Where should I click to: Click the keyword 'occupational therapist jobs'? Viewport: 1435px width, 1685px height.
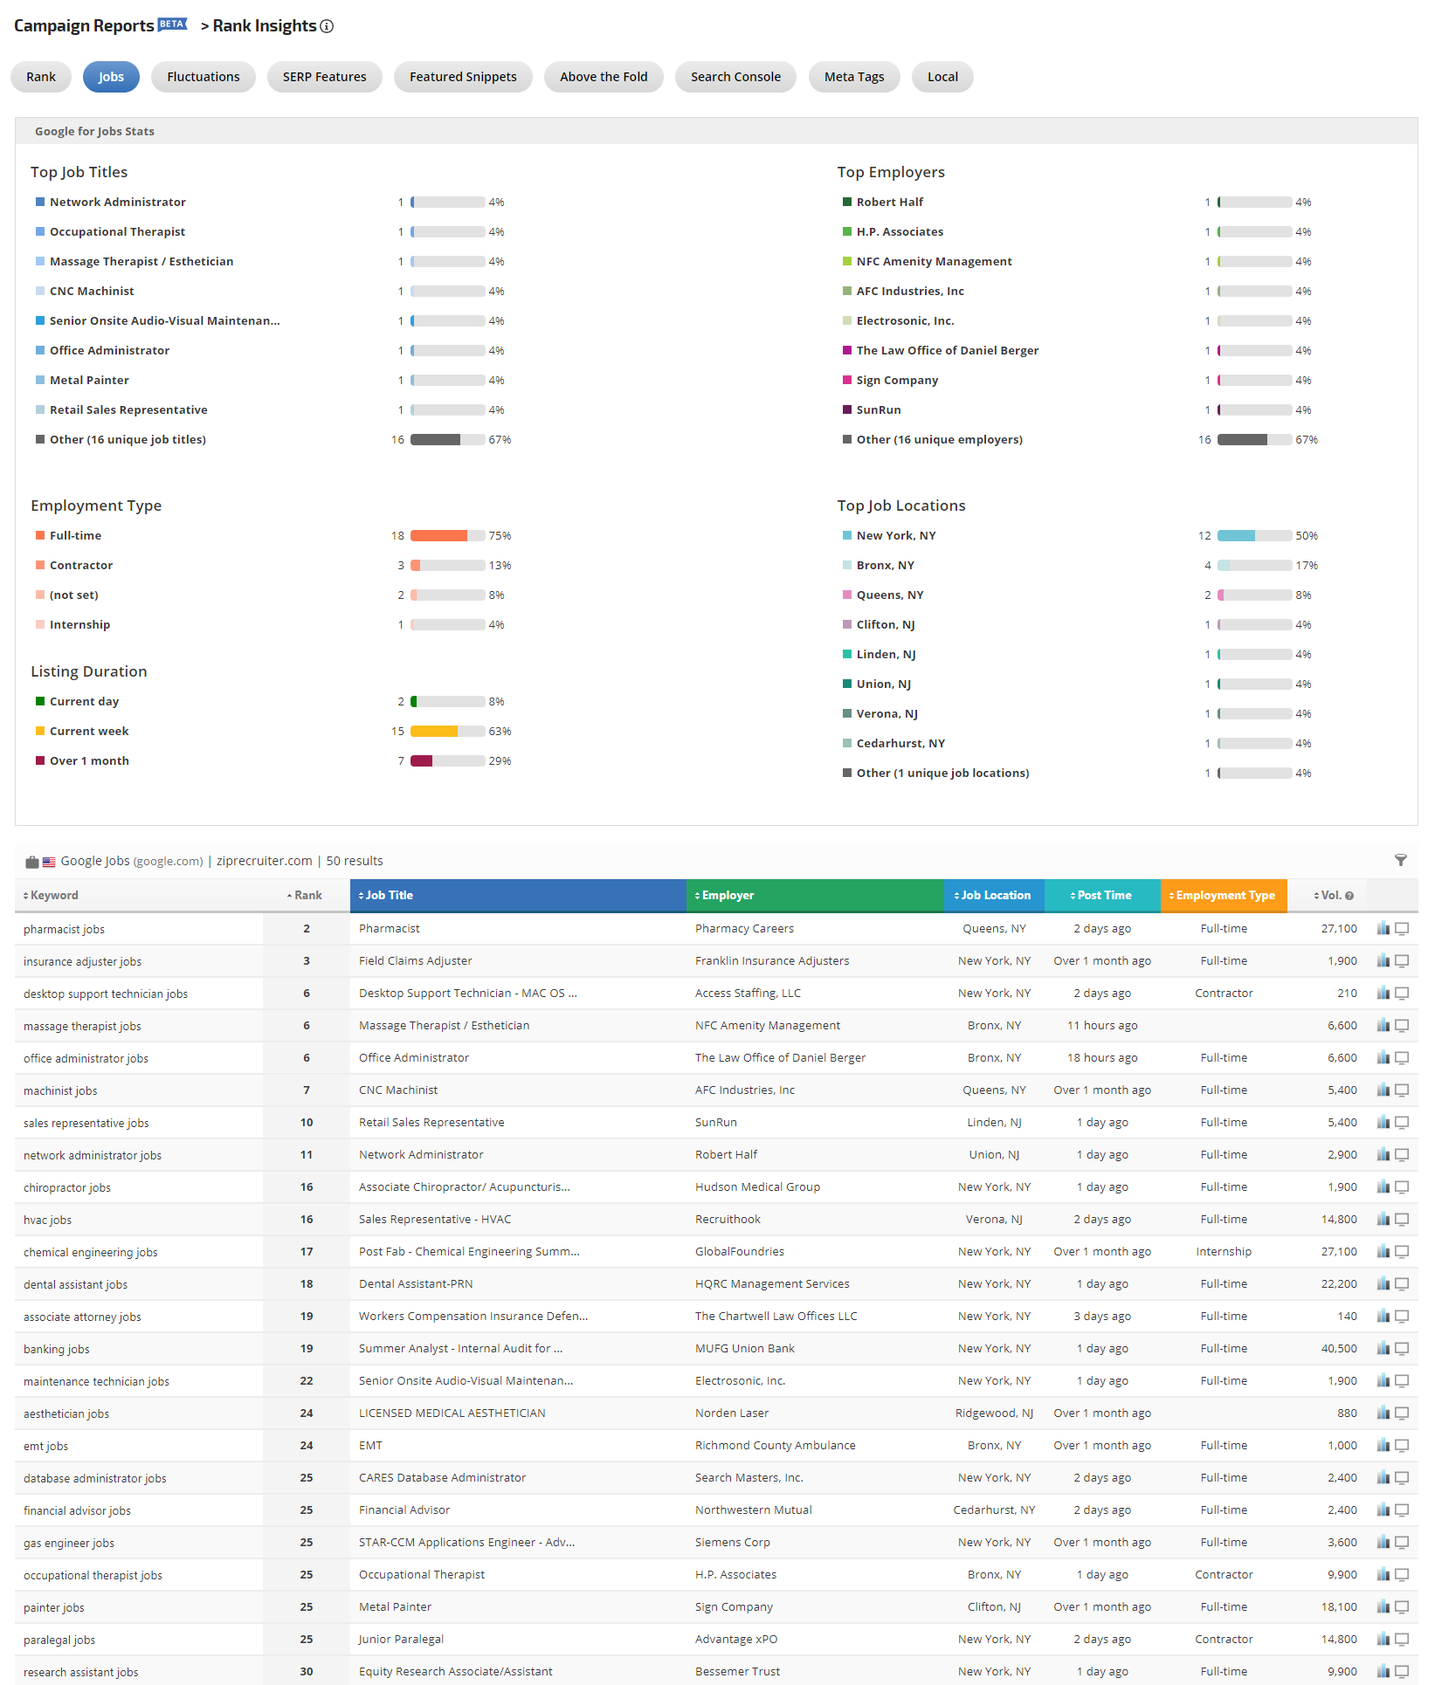pyautogui.click(x=93, y=1575)
